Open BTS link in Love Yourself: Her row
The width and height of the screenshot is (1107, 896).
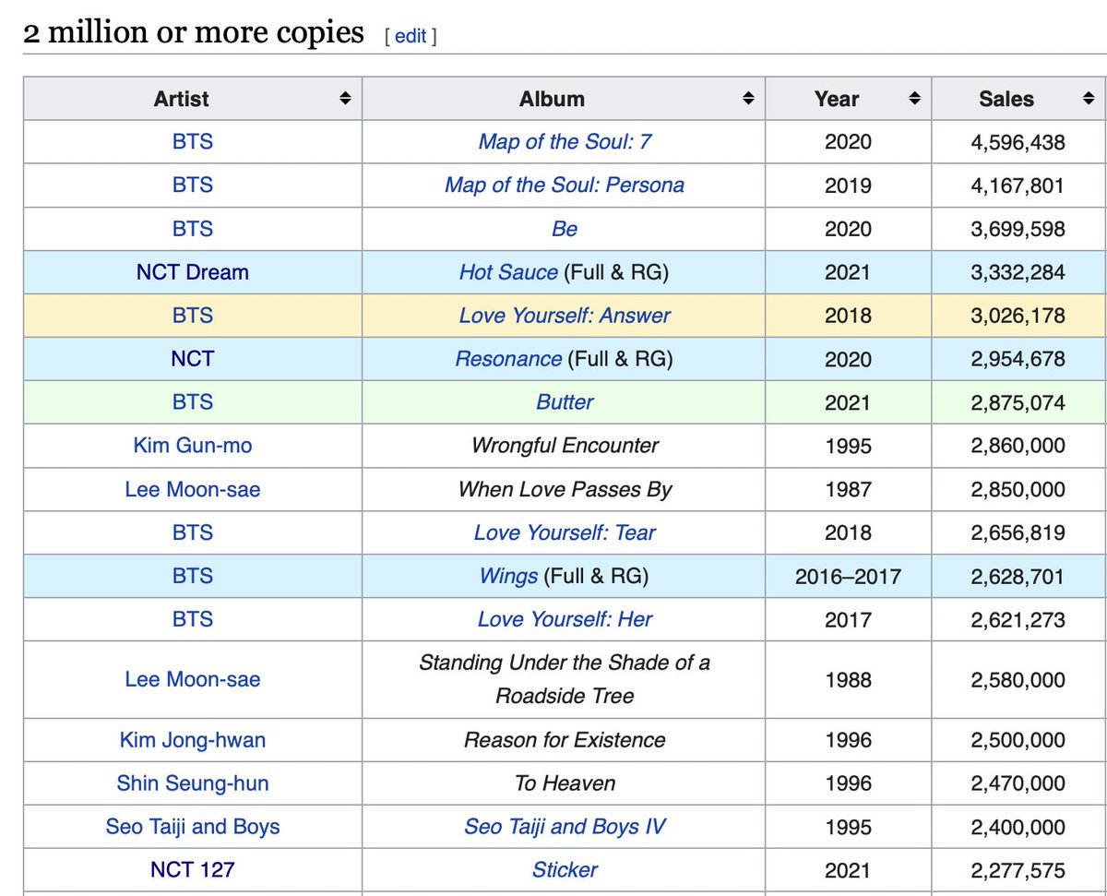[x=193, y=619]
